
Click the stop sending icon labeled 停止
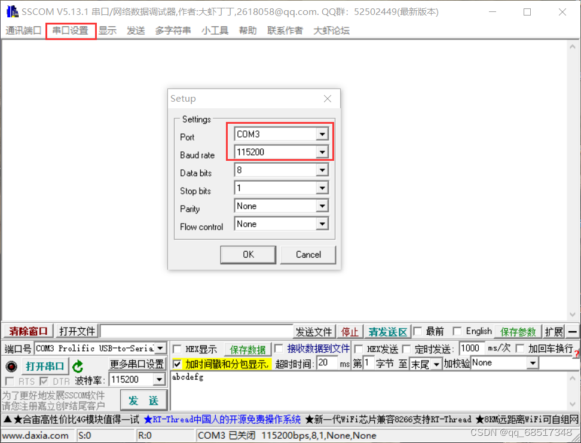pos(350,332)
